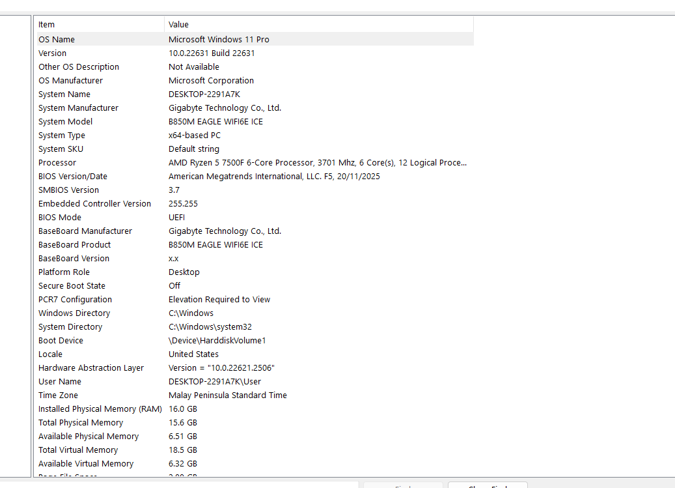
Task: Select the Embedded Controller Version label
Action: coord(94,204)
